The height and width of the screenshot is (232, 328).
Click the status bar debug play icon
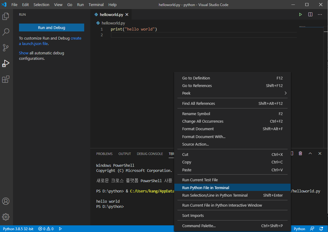(x=60, y=229)
